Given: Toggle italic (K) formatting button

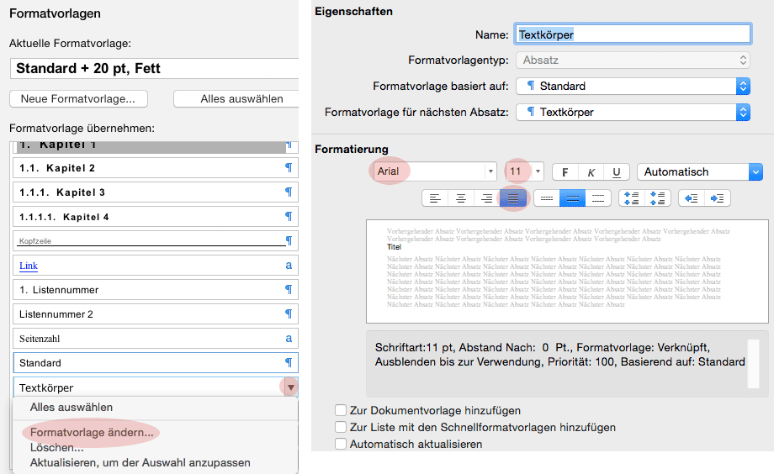Looking at the screenshot, I should tap(591, 171).
